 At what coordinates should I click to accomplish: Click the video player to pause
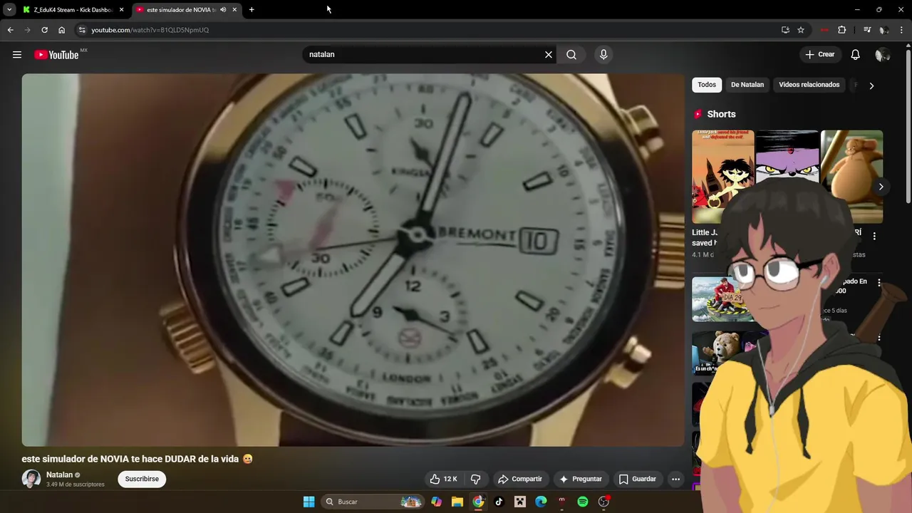[353, 260]
